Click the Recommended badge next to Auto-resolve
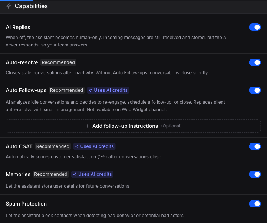Image resolution: width=267 pixels, height=223 pixels. 58,62
